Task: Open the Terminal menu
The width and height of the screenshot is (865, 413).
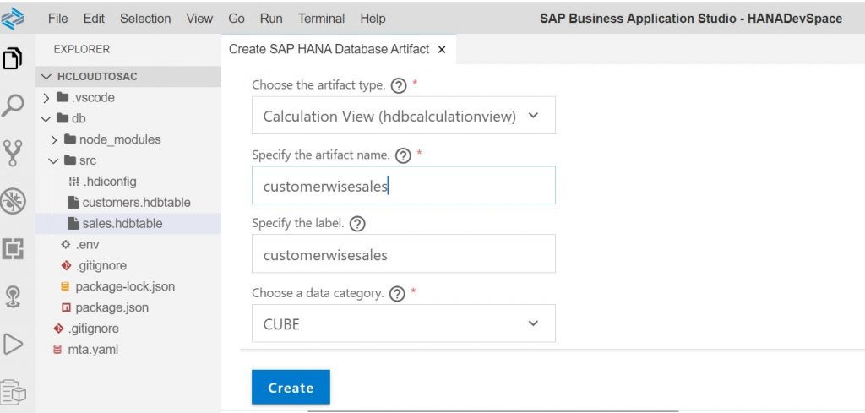Action: [321, 19]
